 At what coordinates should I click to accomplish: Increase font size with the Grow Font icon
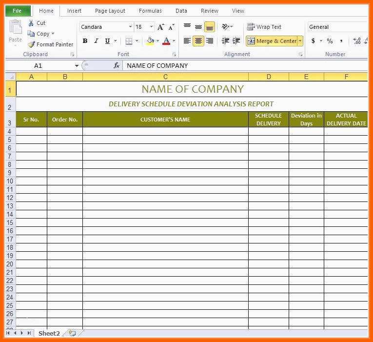[x=161, y=27]
